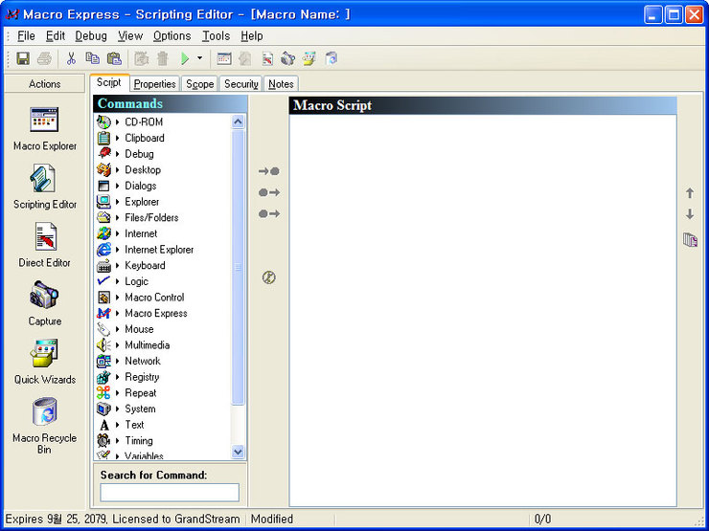Click the Paste toolbar icon
The height and width of the screenshot is (531, 709).
(x=114, y=58)
